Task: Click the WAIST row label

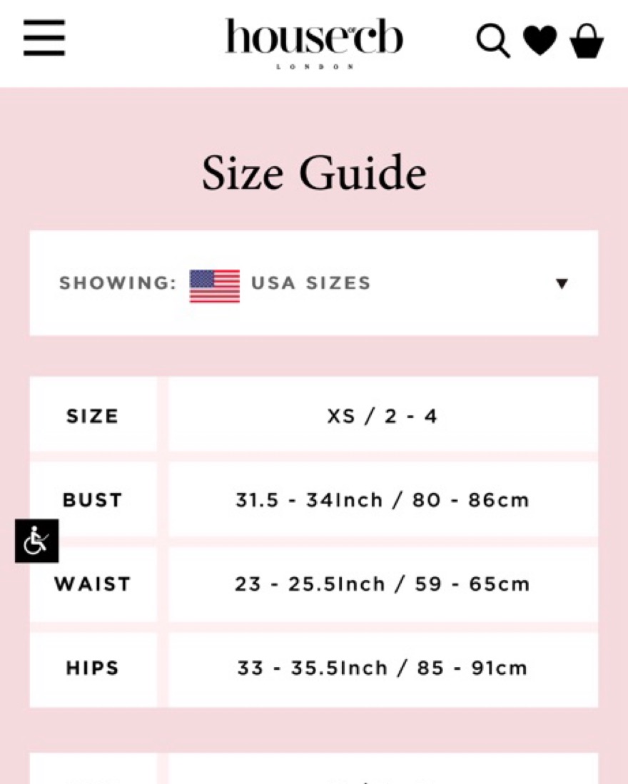Action: pyautogui.click(x=93, y=584)
